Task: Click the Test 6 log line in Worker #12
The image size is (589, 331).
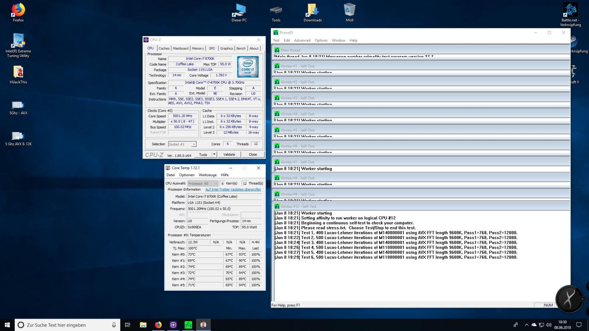Action: click(x=396, y=257)
